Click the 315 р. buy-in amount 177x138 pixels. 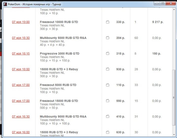coord(121,54)
